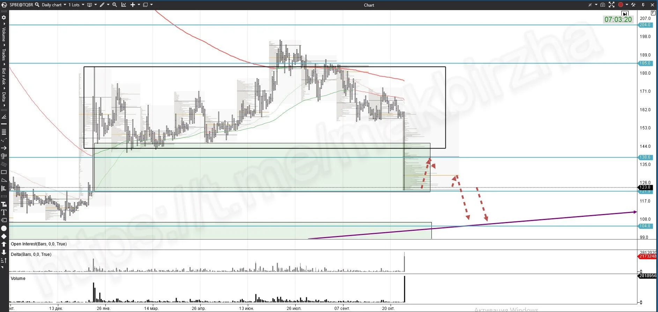
Task: Select the diamond marker tool
Action: [4, 236]
